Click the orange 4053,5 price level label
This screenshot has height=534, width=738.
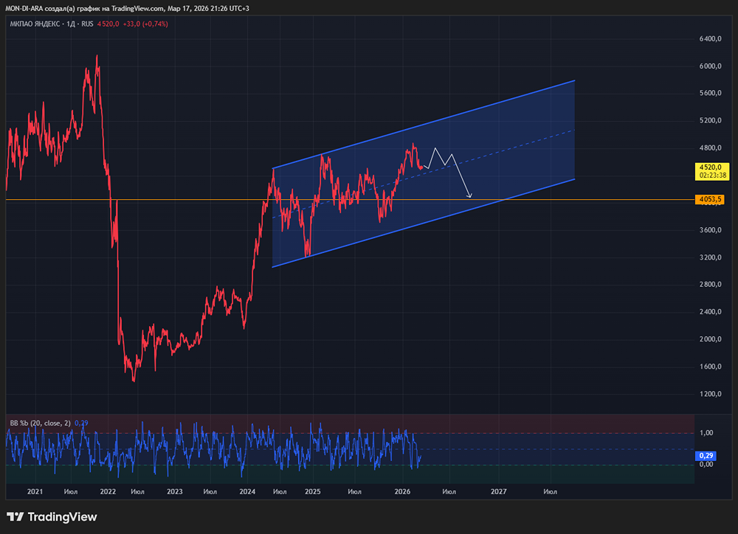pyautogui.click(x=710, y=199)
